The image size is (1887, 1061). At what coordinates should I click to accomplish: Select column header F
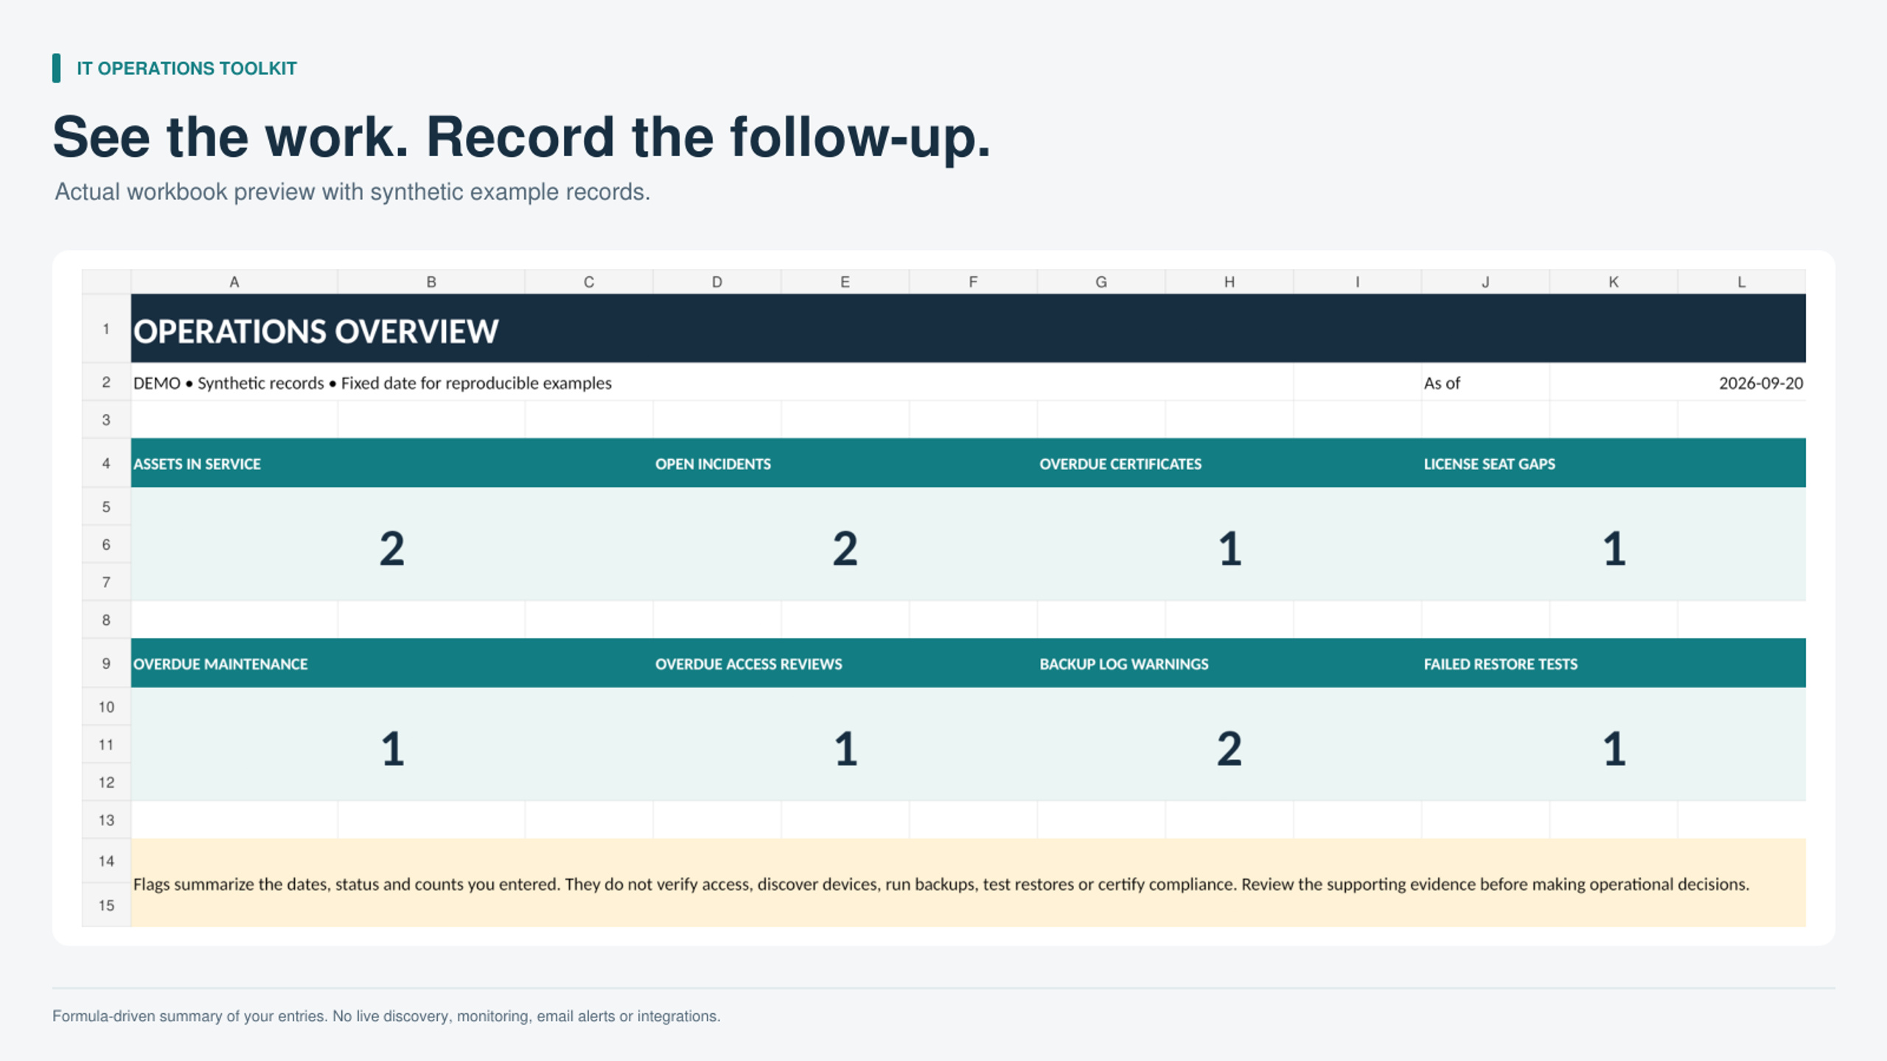(973, 281)
